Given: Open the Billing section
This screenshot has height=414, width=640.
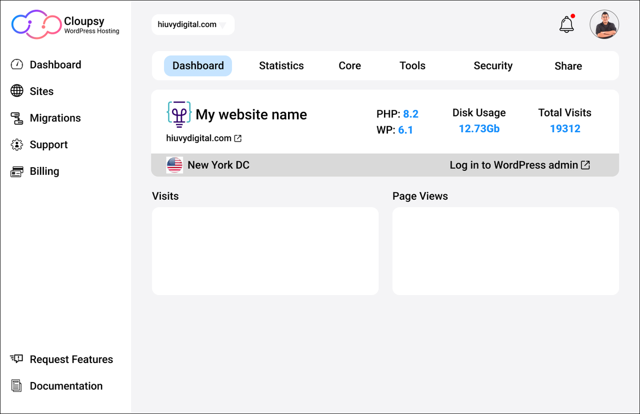Looking at the screenshot, I should 16,171.
